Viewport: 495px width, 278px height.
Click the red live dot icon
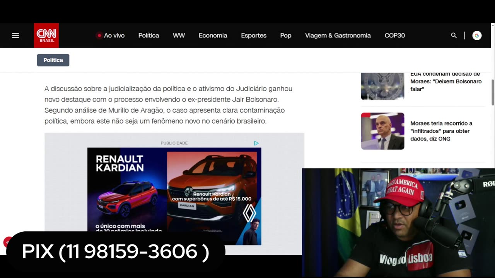pyautogui.click(x=99, y=36)
